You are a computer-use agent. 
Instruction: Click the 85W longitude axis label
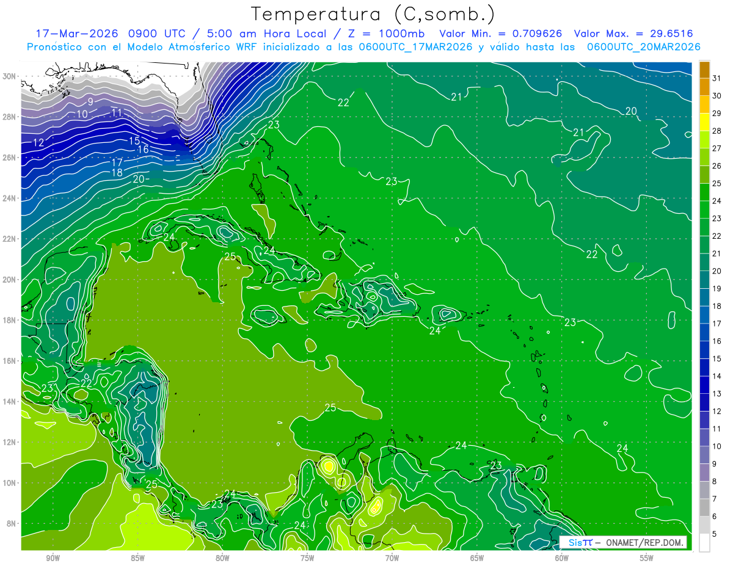pyautogui.click(x=137, y=558)
